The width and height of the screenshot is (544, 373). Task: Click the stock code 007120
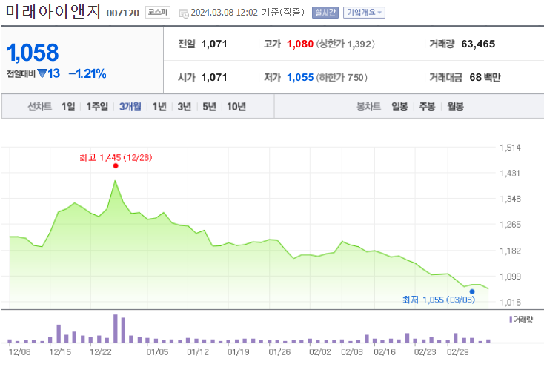point(123,13)
